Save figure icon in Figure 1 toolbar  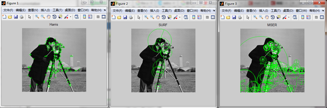pos(16,17)
